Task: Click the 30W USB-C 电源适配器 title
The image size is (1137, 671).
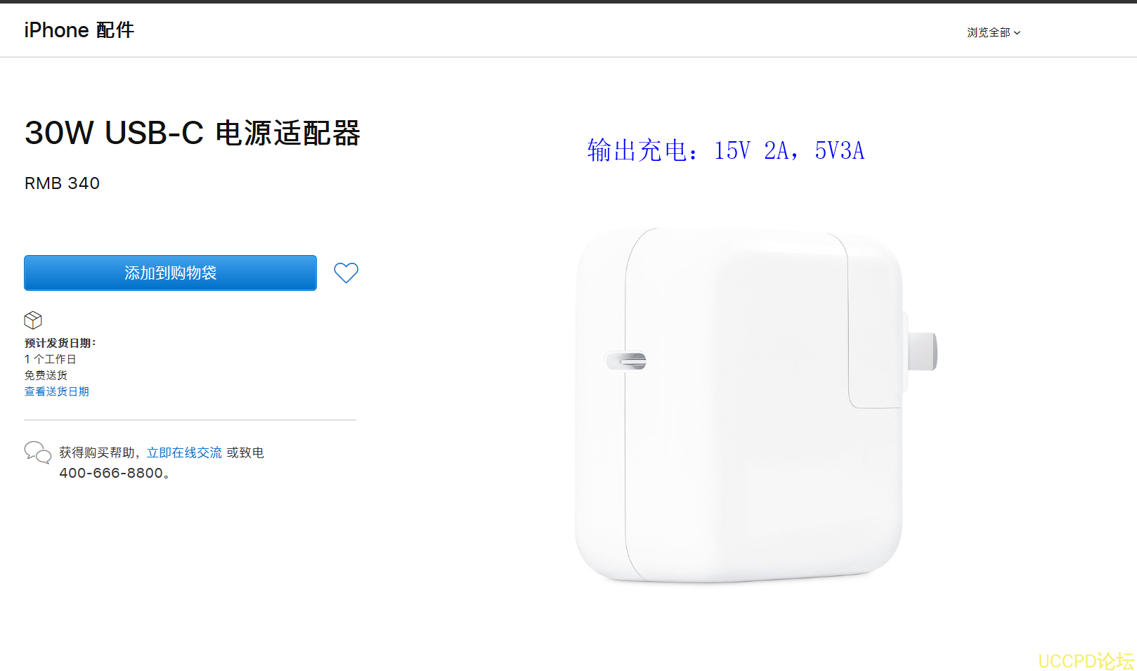Action: 192,133
